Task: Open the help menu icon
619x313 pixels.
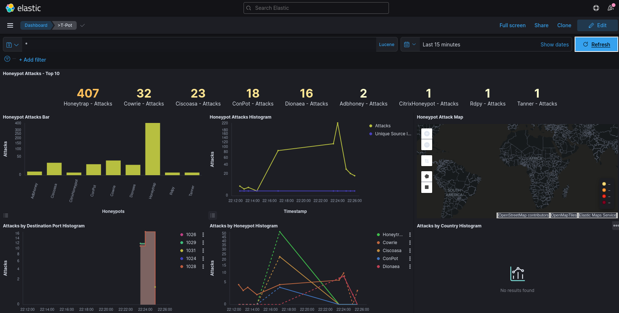Action: click(x=596, y=8)
